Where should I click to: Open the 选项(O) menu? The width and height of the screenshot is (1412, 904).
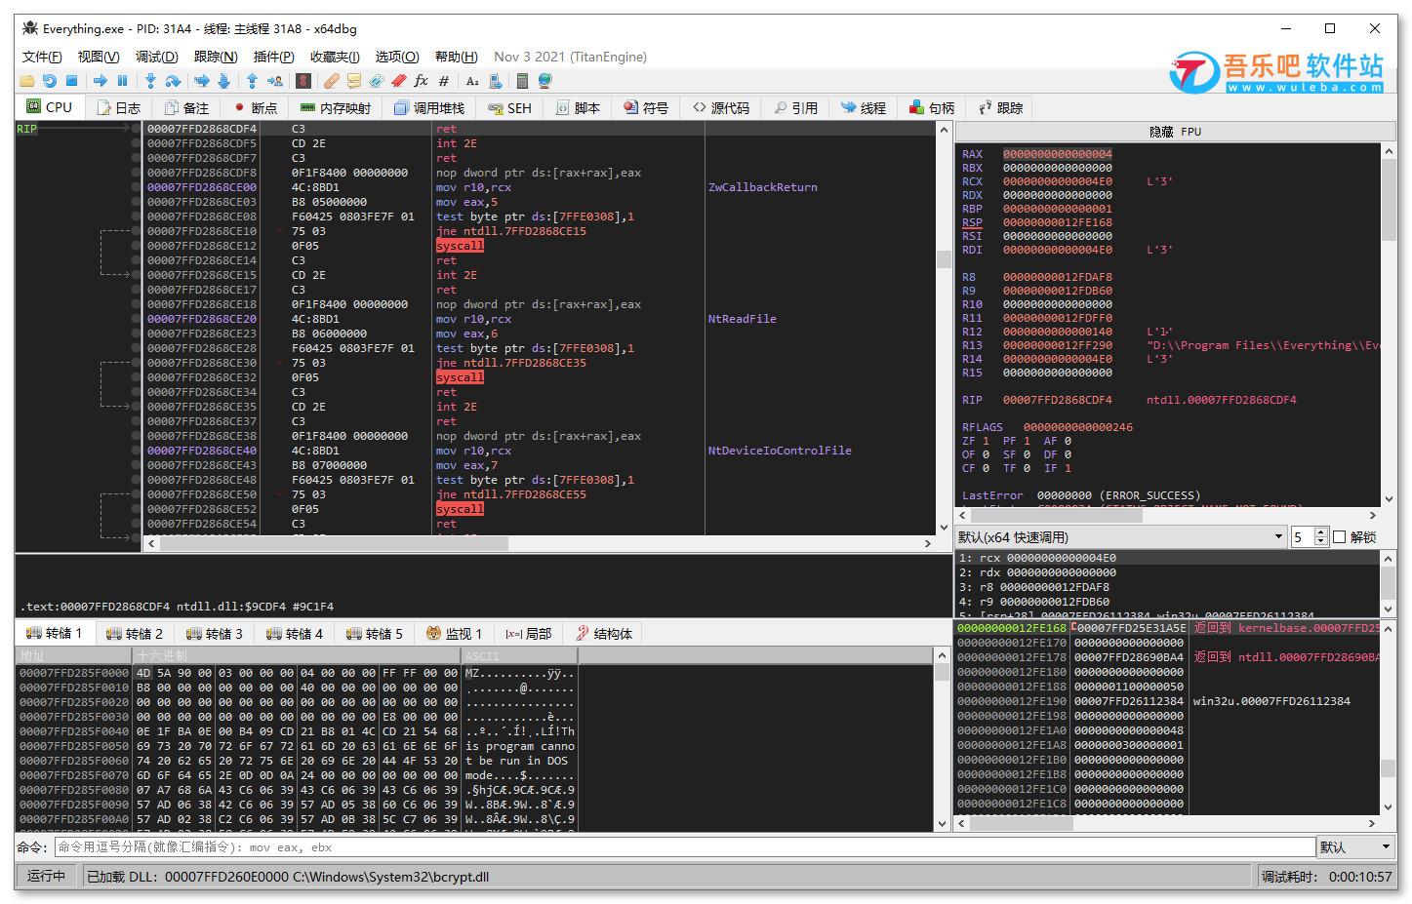tap(397, 57)
